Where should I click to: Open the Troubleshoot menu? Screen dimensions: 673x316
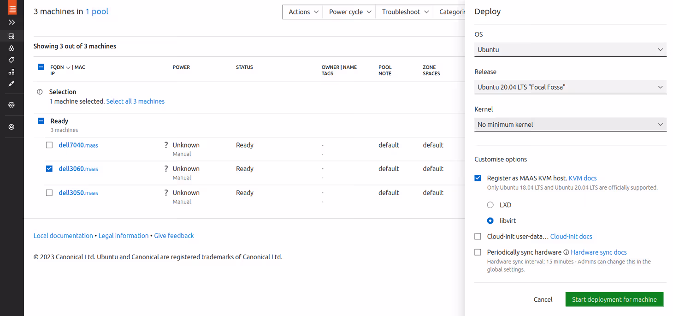pyautogui.click(x=405, y=12)
